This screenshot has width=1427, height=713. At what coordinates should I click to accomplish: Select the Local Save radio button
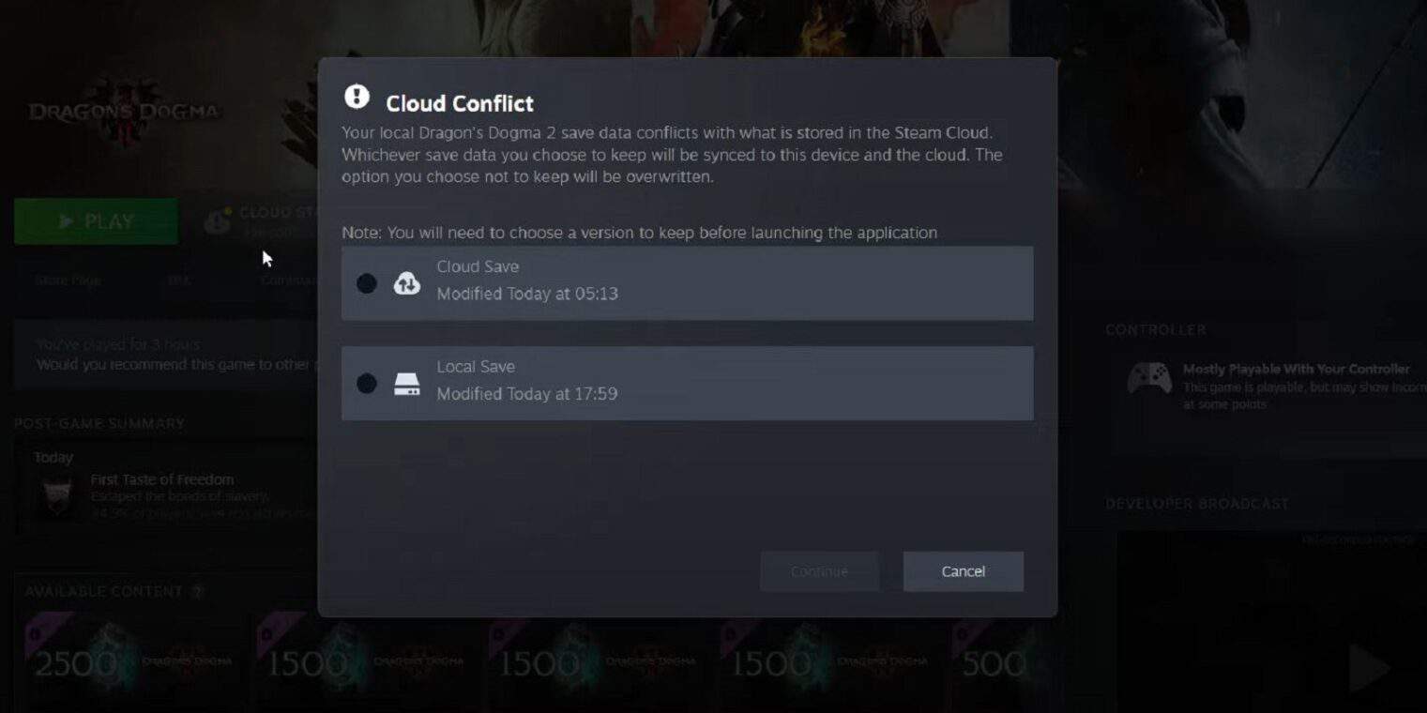tap(367, 384)
